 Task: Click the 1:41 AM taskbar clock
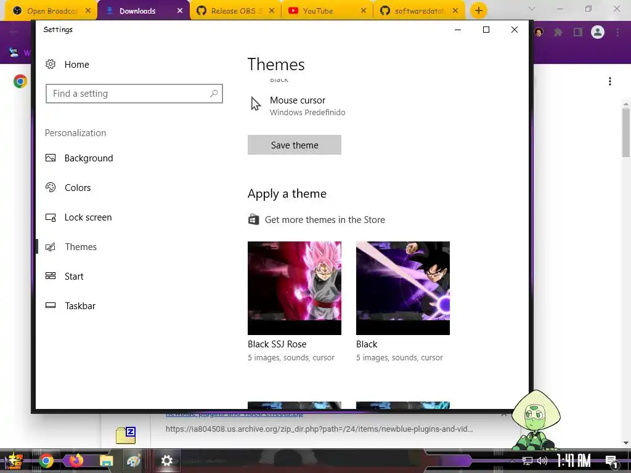tap(574, 461)
